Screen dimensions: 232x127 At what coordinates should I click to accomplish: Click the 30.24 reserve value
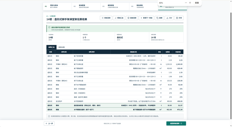click(x=180, y=56)
